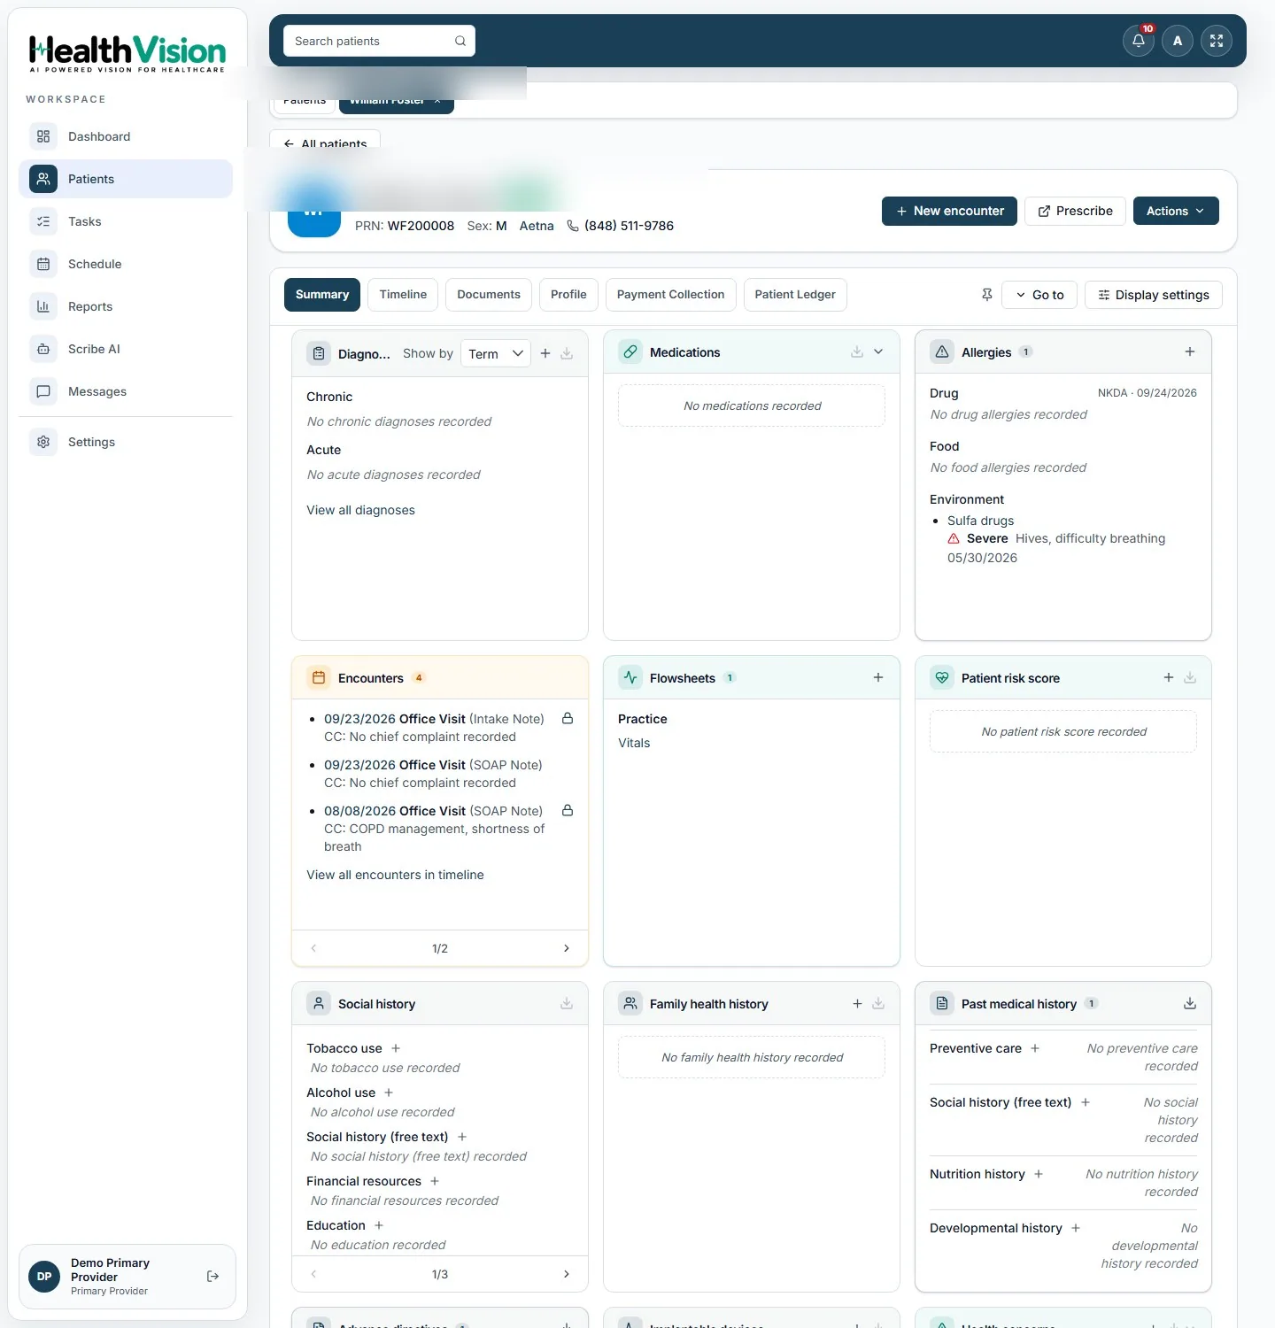Add a new diagnosis with plus icon
This screenshot has width=1275, height=1328.
pos(545,353)
